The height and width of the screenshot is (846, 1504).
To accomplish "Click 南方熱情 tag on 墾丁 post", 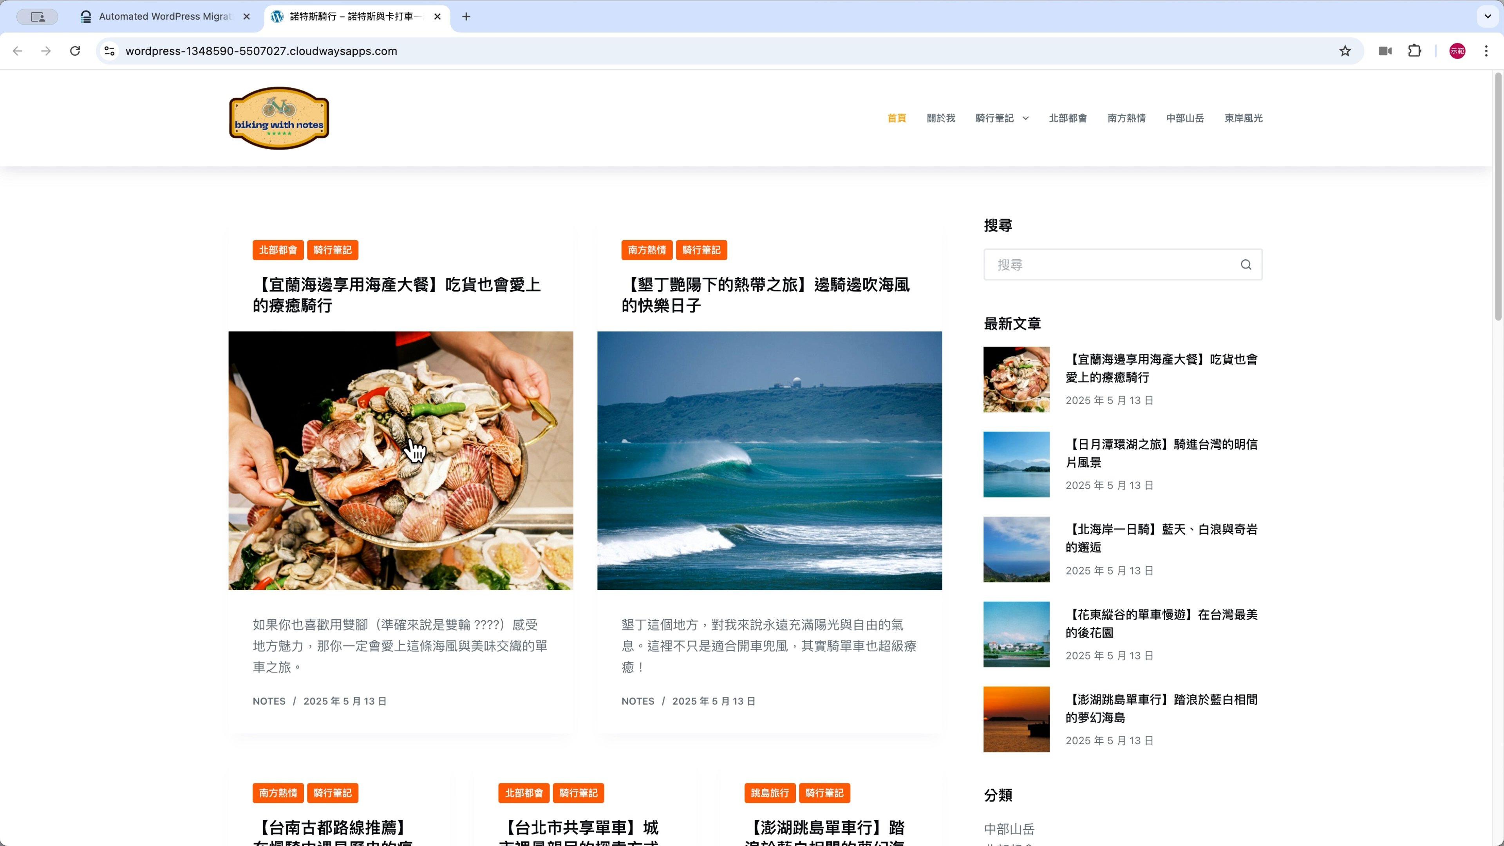I will (x=646, y=250).
